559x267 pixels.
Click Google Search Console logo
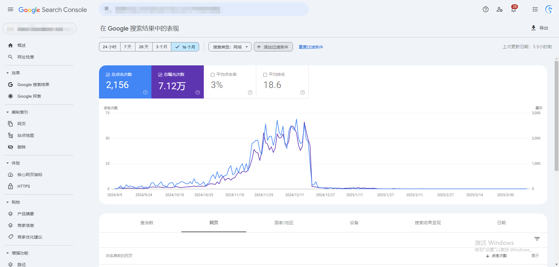53,10
